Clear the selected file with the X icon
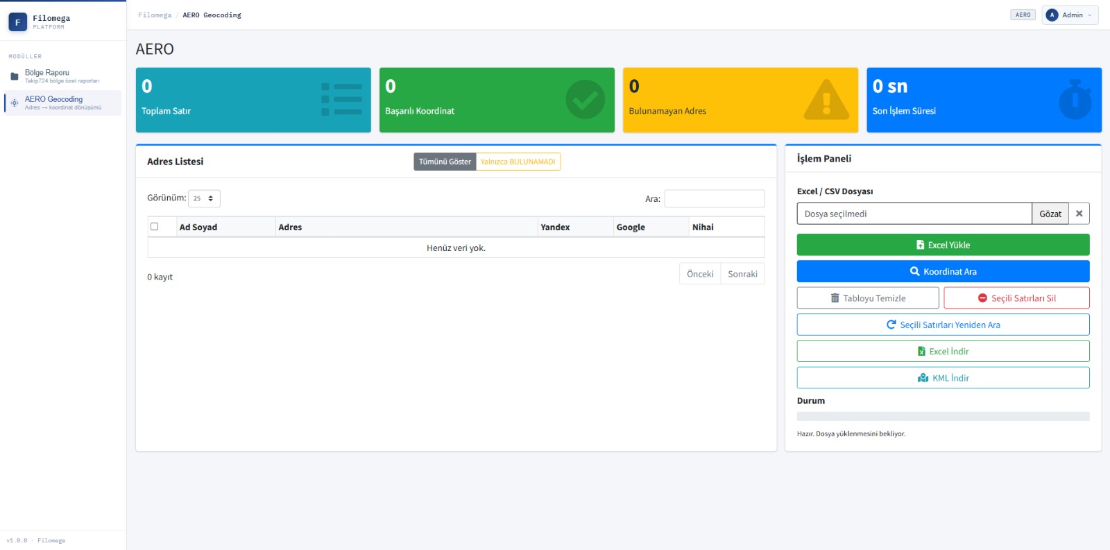Image resolution: width=1110 pixels, height=550 pixels. 1079,214
